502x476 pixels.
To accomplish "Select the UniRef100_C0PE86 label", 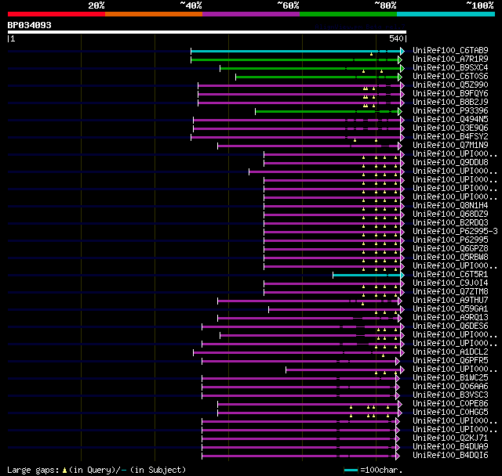I will pyautogui.click(x=450, y=404).
